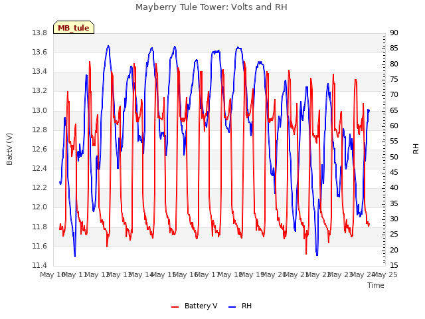Click the 20 right axis tick

pos(394,250)
